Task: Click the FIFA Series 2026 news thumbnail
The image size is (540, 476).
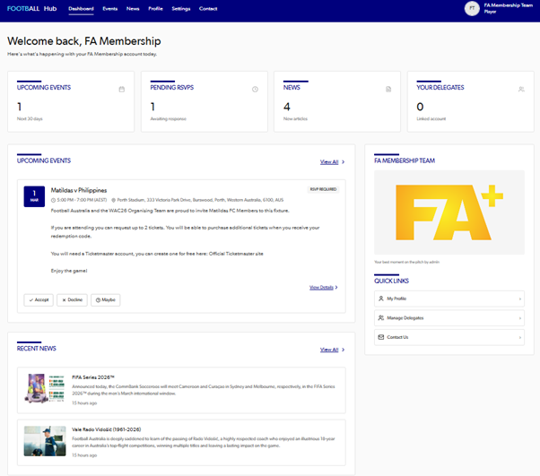Action: tap(45, 388)
